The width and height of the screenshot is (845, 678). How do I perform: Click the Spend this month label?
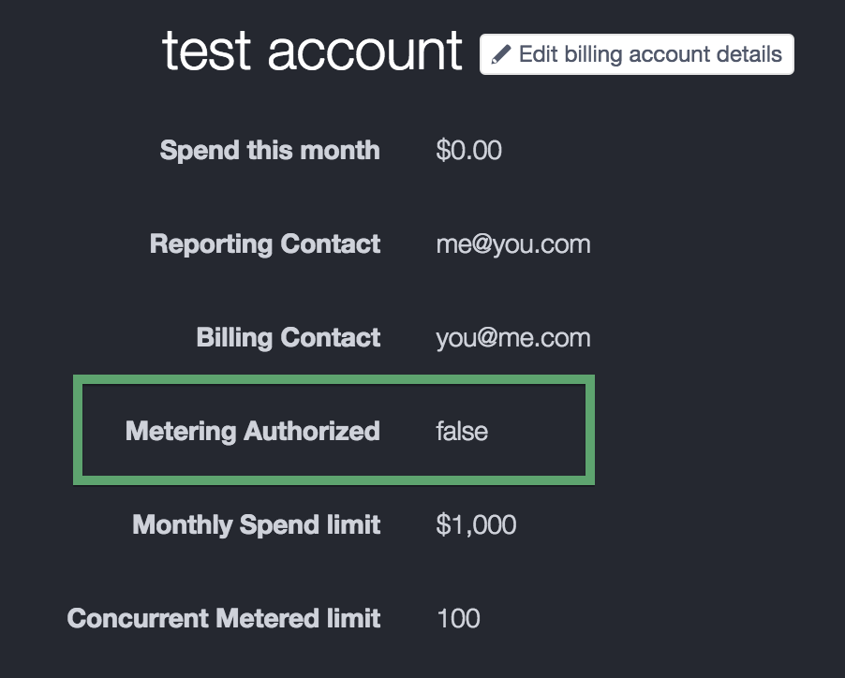270,150
